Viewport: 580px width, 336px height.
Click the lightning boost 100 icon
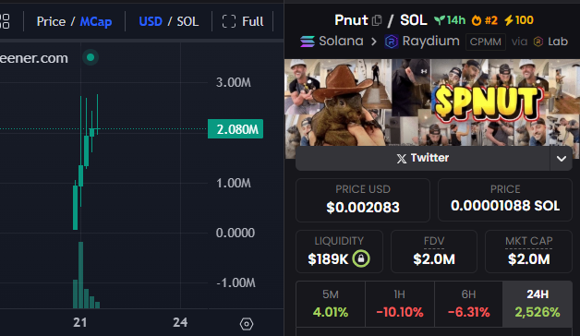click(x=509, y=20)
